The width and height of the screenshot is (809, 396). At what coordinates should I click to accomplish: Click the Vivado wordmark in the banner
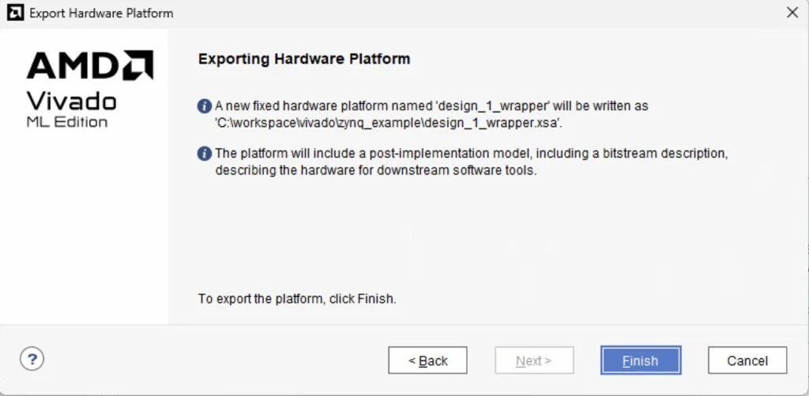tap(71, 100)
